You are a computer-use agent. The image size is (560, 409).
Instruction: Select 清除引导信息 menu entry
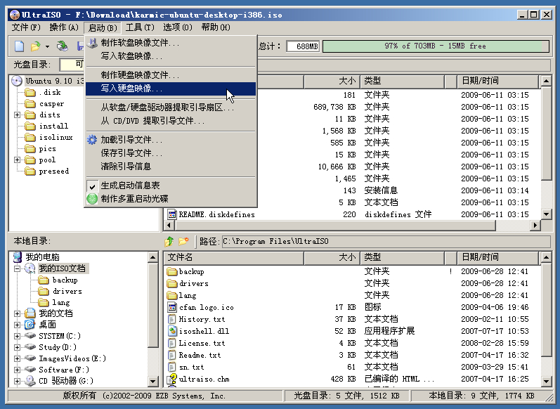pos(171,167)
